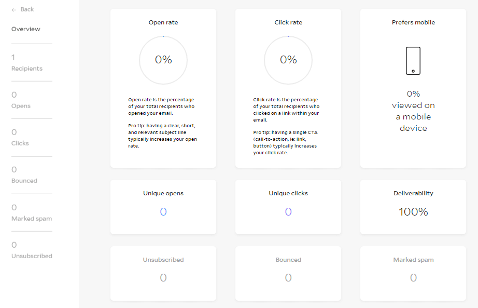Click the Back link text
Screen dimensions: 478x308
(x=27, y=9)
